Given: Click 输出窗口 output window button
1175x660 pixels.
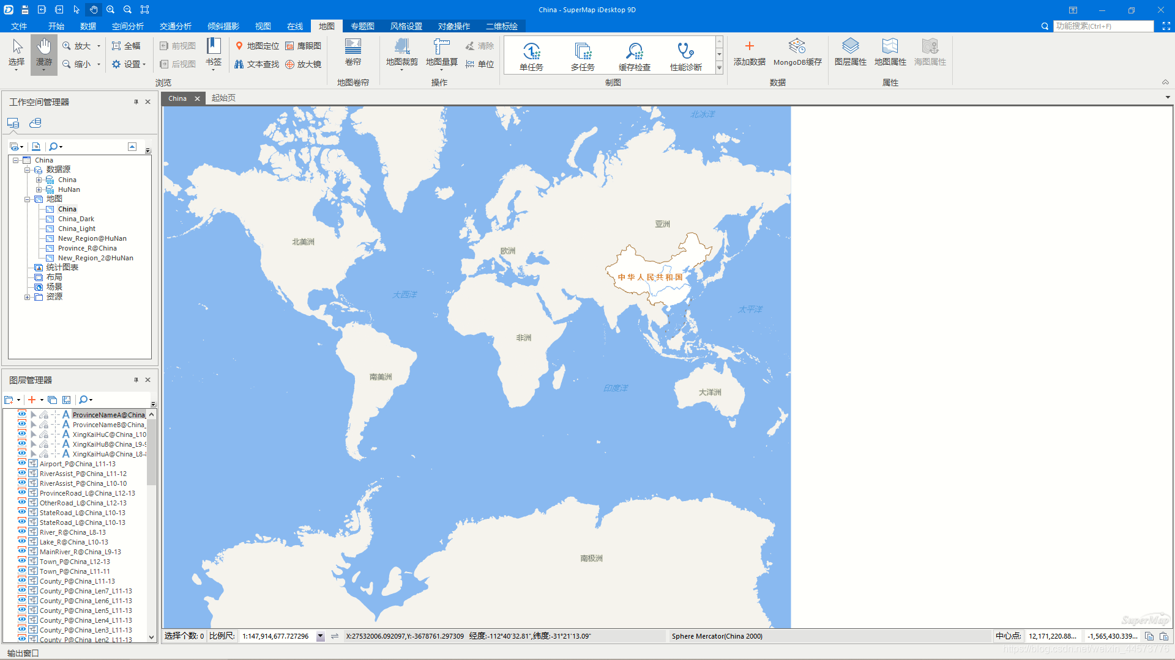Looking at the screenshot, I should pos(23,653).
